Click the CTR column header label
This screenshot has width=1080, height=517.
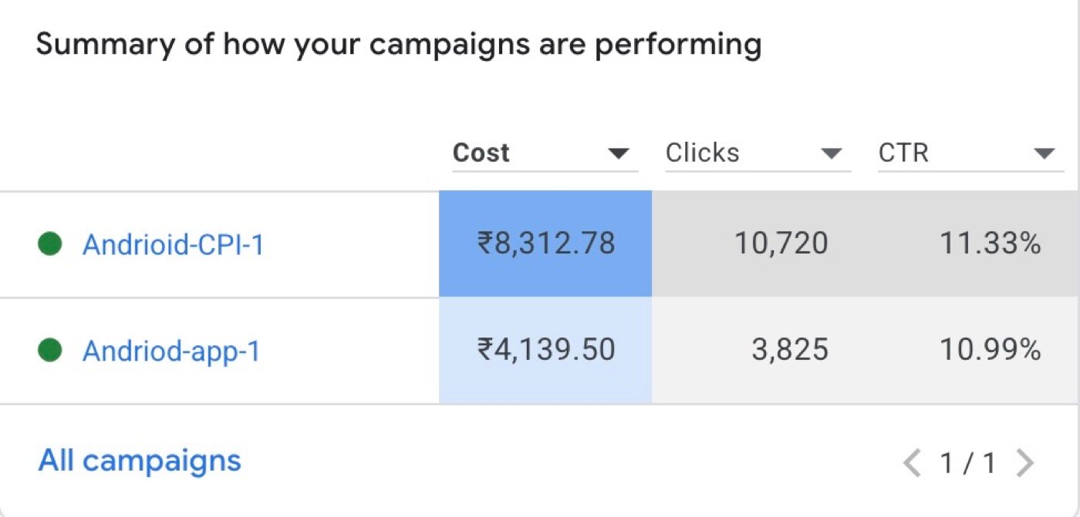tap(903, 153)
